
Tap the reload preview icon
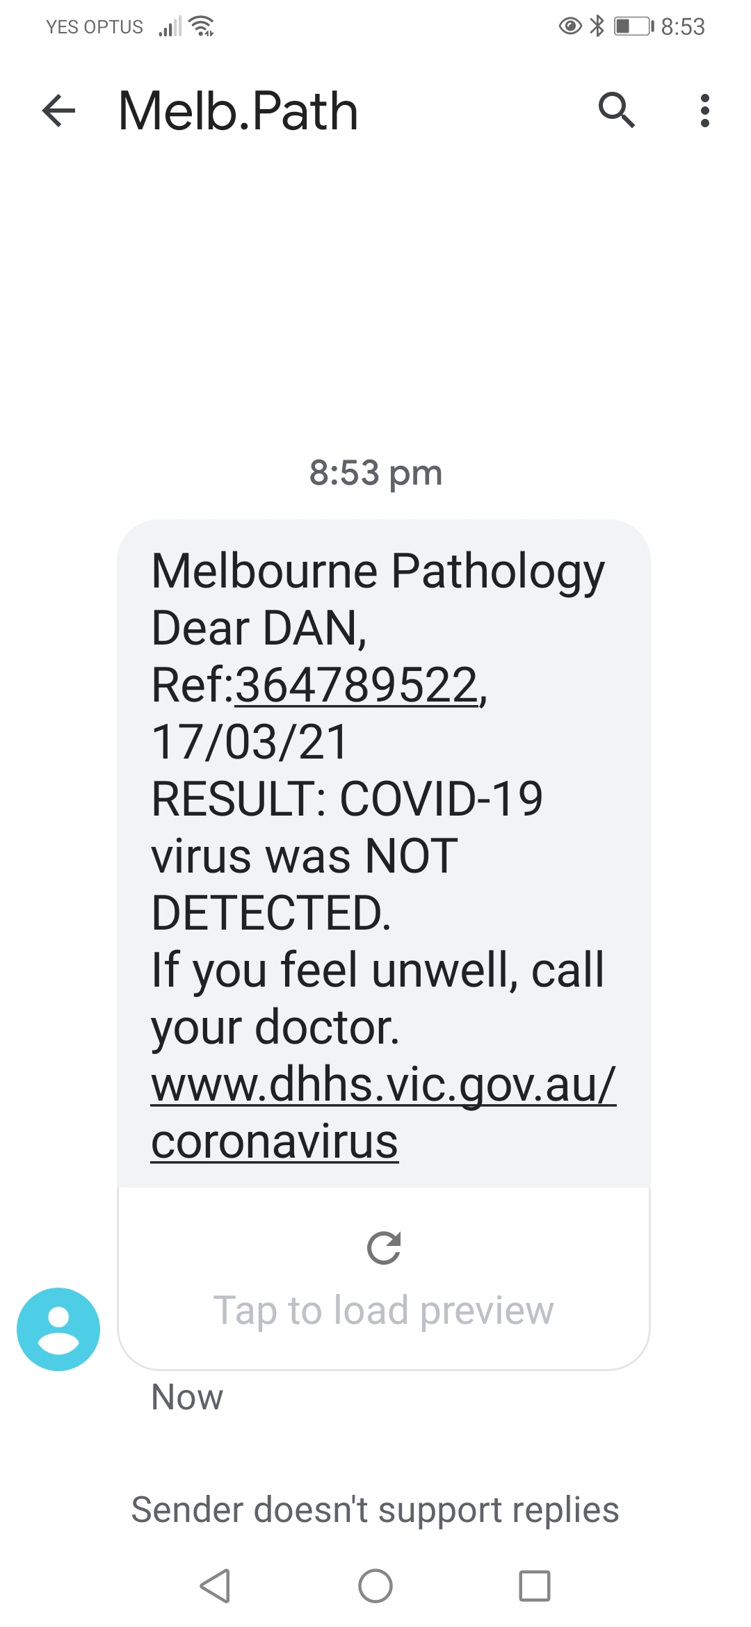click(384, 1248)
